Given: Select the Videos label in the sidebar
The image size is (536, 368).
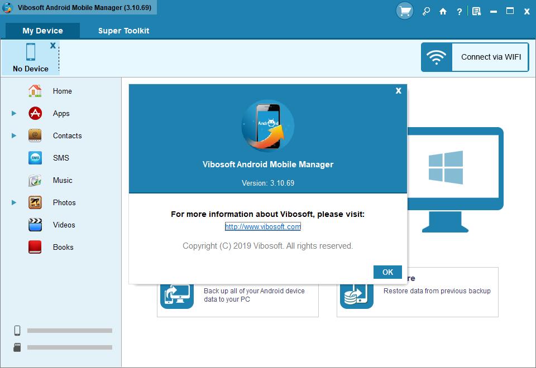Looking at the screenshot, I should [x=64, y=225].
